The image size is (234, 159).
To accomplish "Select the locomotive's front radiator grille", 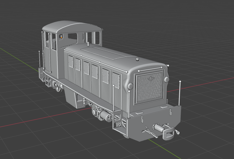I will coord(150,87).
